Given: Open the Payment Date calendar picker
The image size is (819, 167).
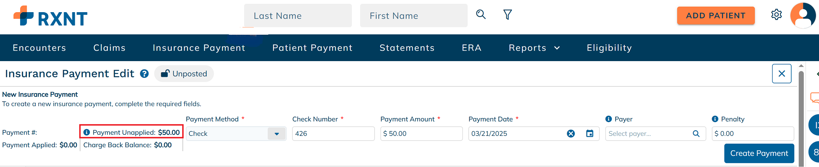Looking at the screenshot, I should (x=590, y=133).
